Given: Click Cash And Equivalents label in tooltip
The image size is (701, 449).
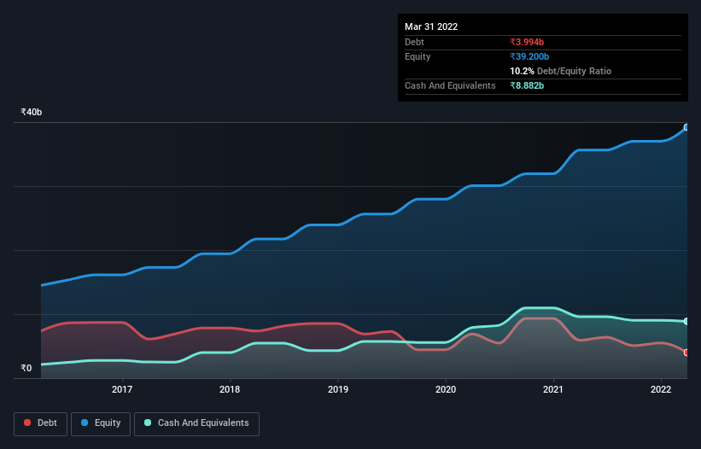Looking at the screenshot, I should click(450, 85).
